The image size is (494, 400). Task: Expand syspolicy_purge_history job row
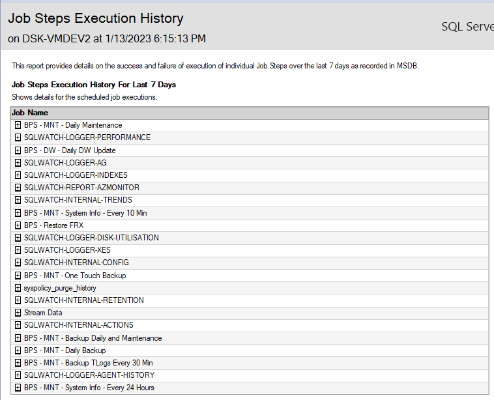click(x=18, y=288)
